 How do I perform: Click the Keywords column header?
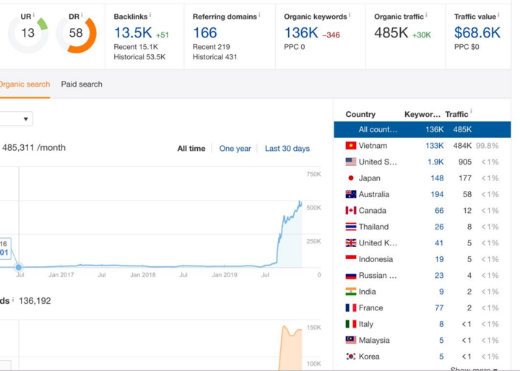[422, 114]
